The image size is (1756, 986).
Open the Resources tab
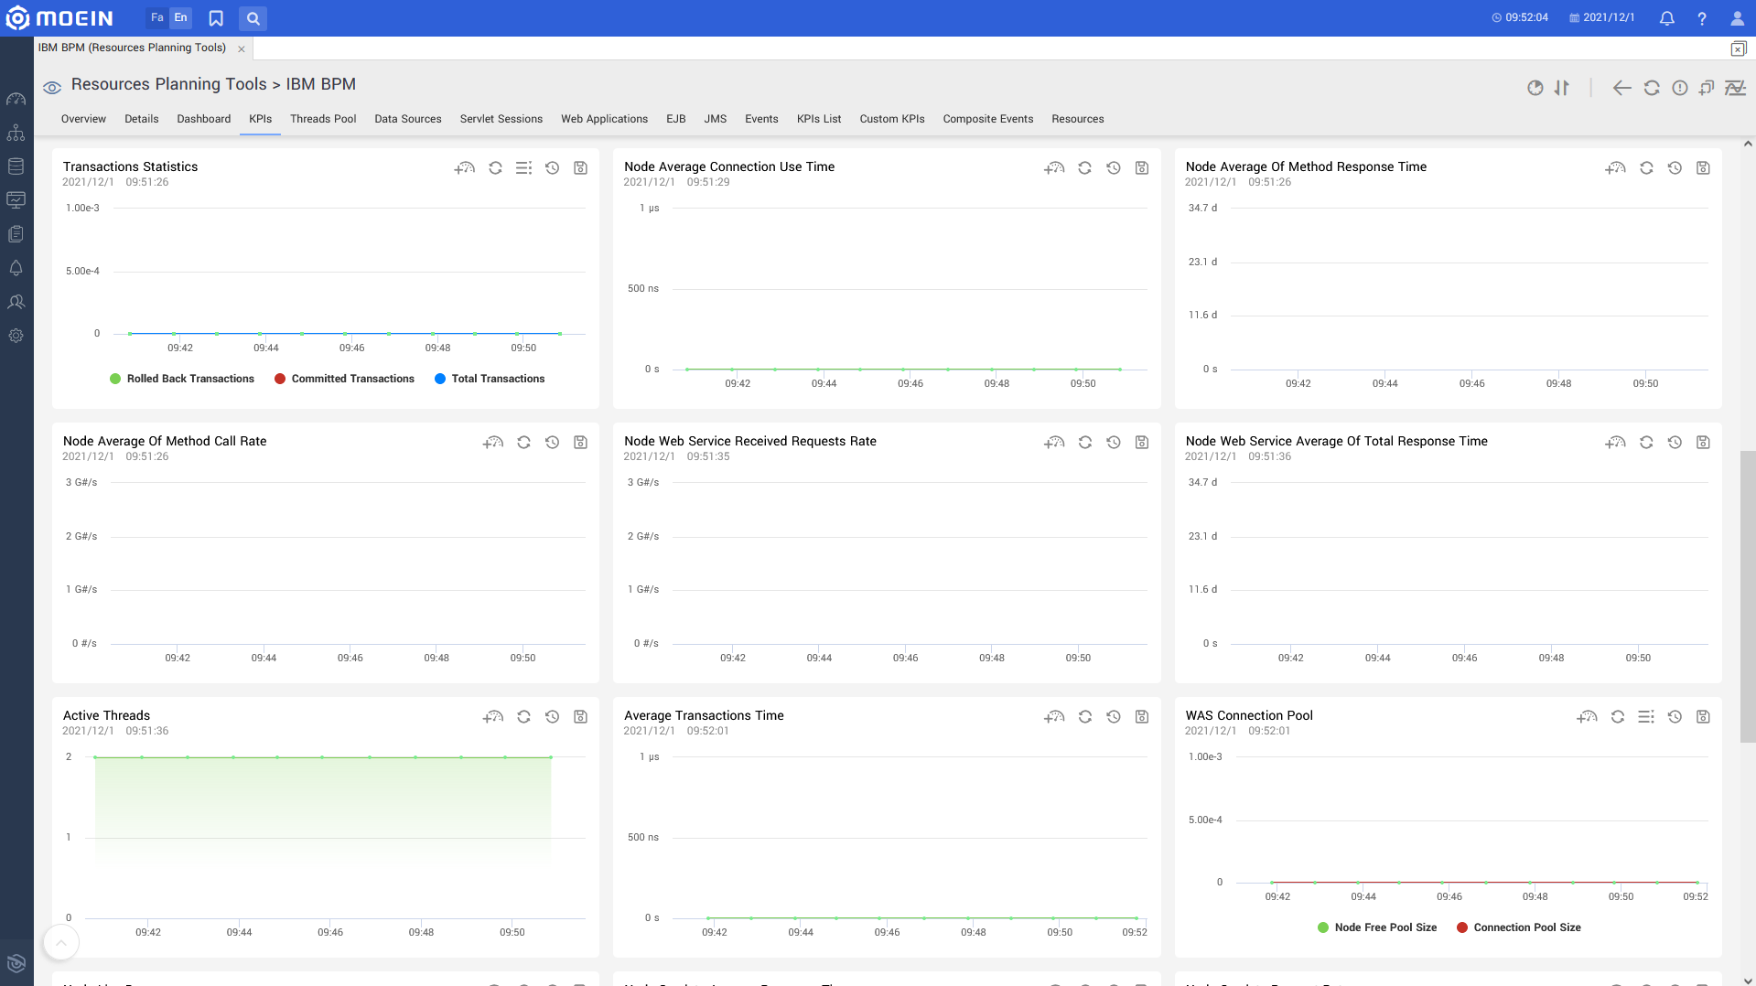tap(1078, 119)
